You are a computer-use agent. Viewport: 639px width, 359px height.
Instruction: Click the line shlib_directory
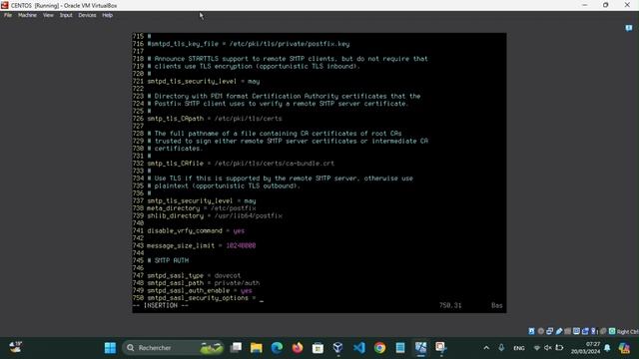click(215, 215)
